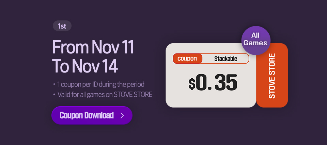Select the red "coupon" pill segment
This screenshot has width=327, height=145.
(x=187, y=59)
